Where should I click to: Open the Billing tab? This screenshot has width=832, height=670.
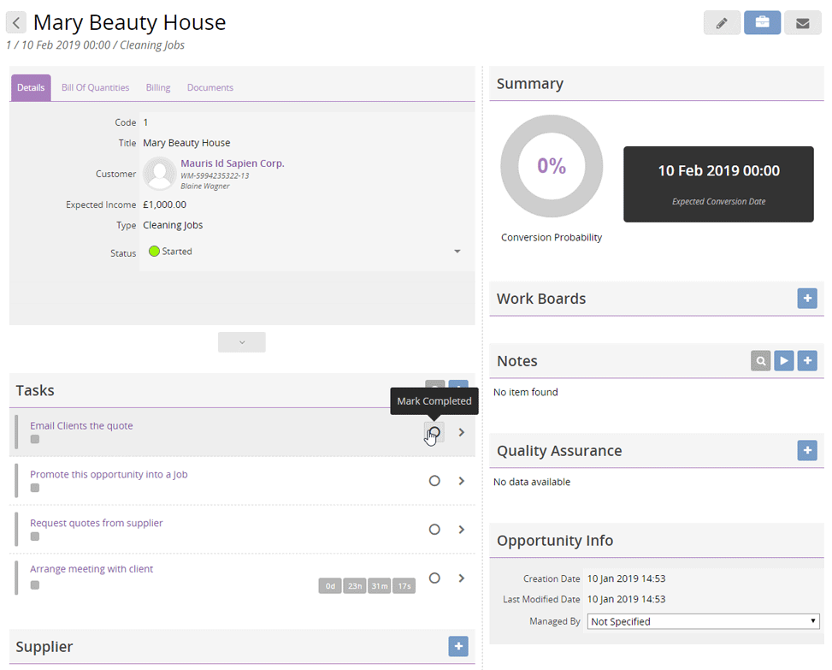pyautogui.click(x=158, y=88)
